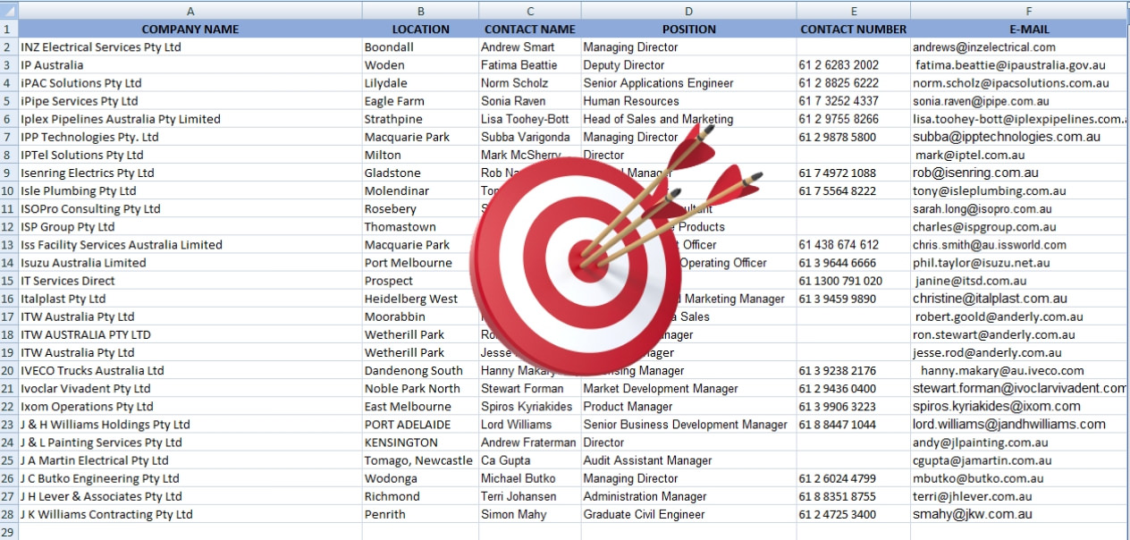1130x540 pixels.
Task: Click email andrews@inzelectrical.com
Action: pos(1020,47)
